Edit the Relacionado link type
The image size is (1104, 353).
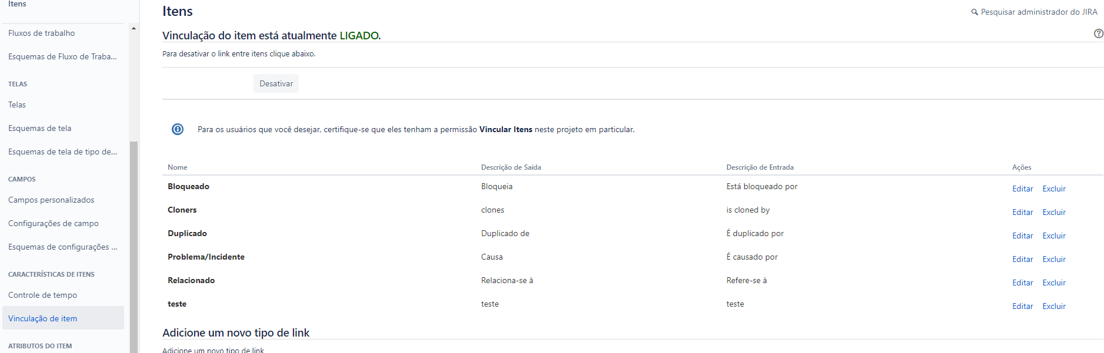tap(1022, 283)
